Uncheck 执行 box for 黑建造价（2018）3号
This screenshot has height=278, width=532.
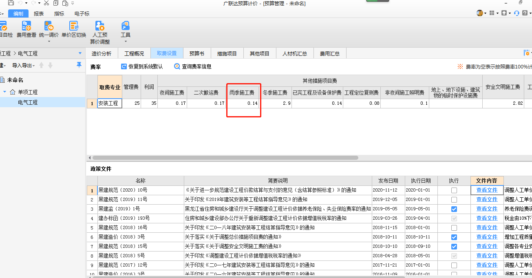[x=454, y=237]
